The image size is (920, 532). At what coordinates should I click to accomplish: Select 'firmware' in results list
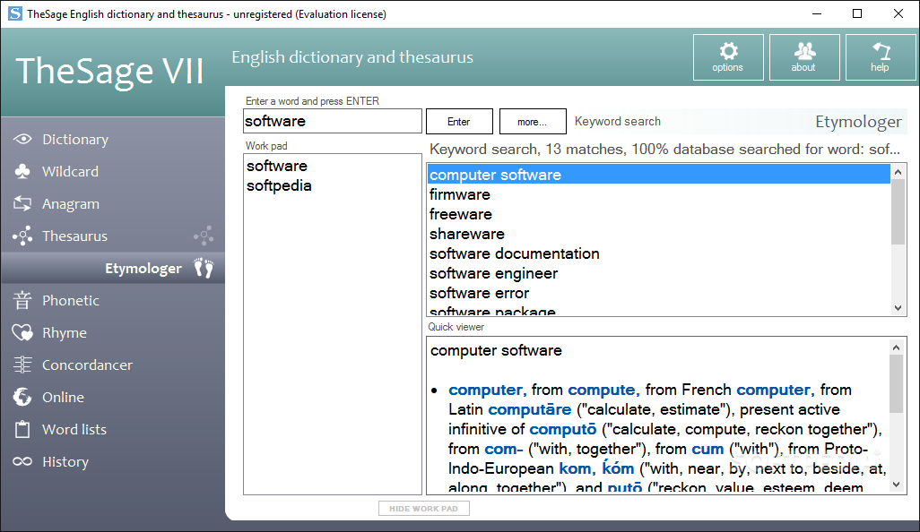[x=460, y=194]
